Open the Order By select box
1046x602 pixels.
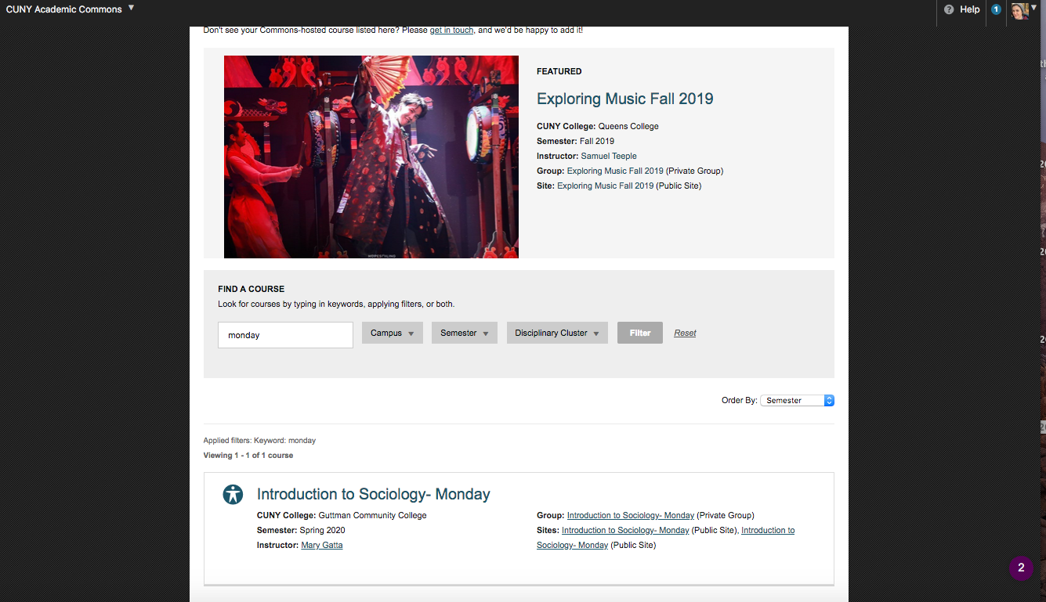[x=796, y=400]
